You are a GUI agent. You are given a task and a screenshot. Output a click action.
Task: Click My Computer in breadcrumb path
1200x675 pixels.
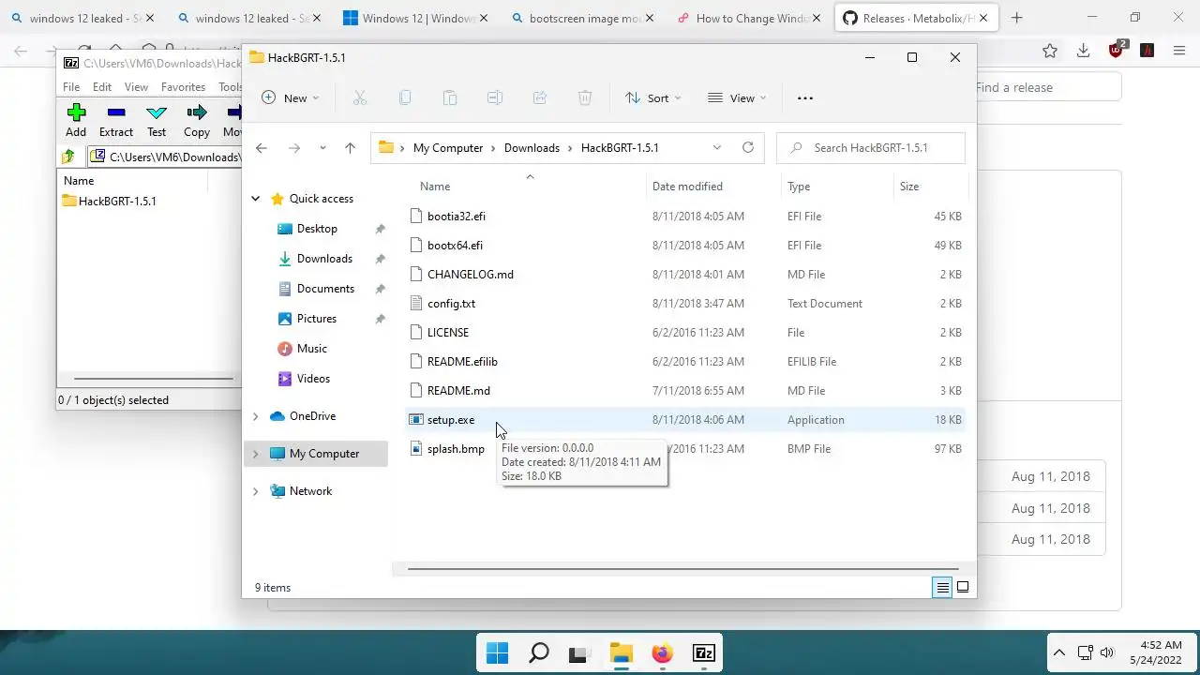coord(448,148)
